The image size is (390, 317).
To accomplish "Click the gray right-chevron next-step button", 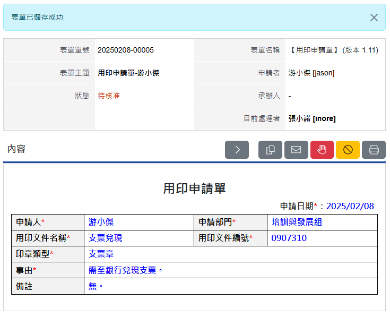I will [x=237, y=150].
